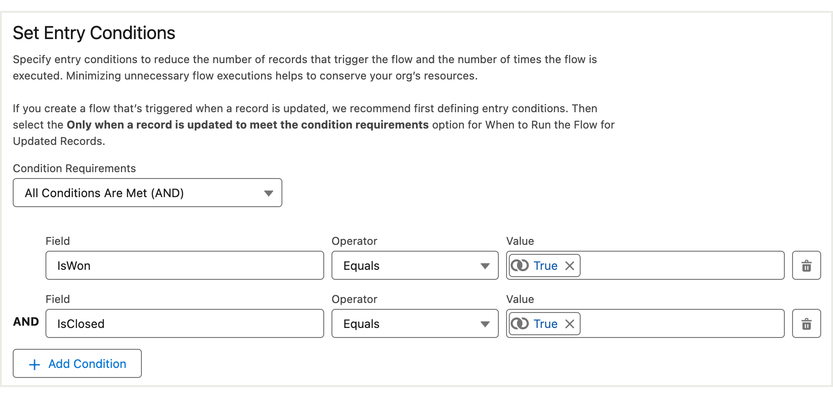Click the down arrow on IsWon's Operator box
The width and height of the screenshot is (833, 397).
485,266
